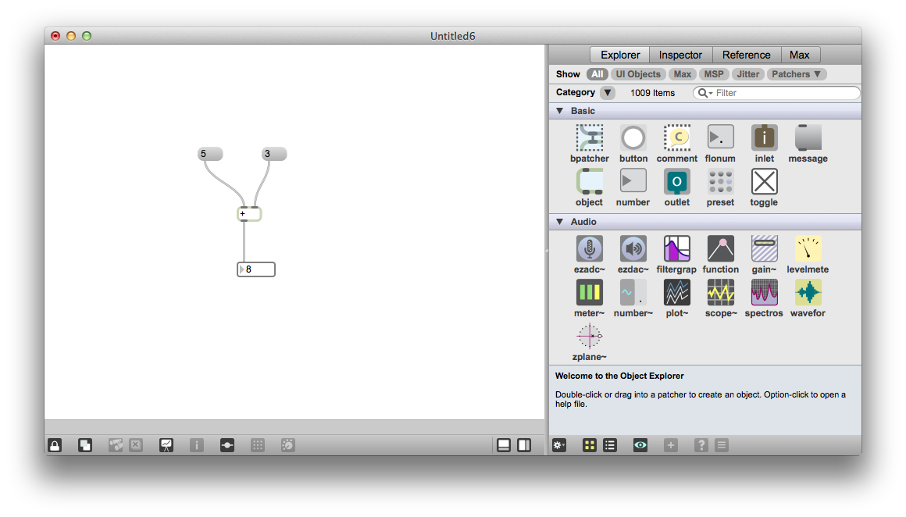Open new view of patcher
Viewport: 906px width, 517px height.
click(x=85, y=445)
